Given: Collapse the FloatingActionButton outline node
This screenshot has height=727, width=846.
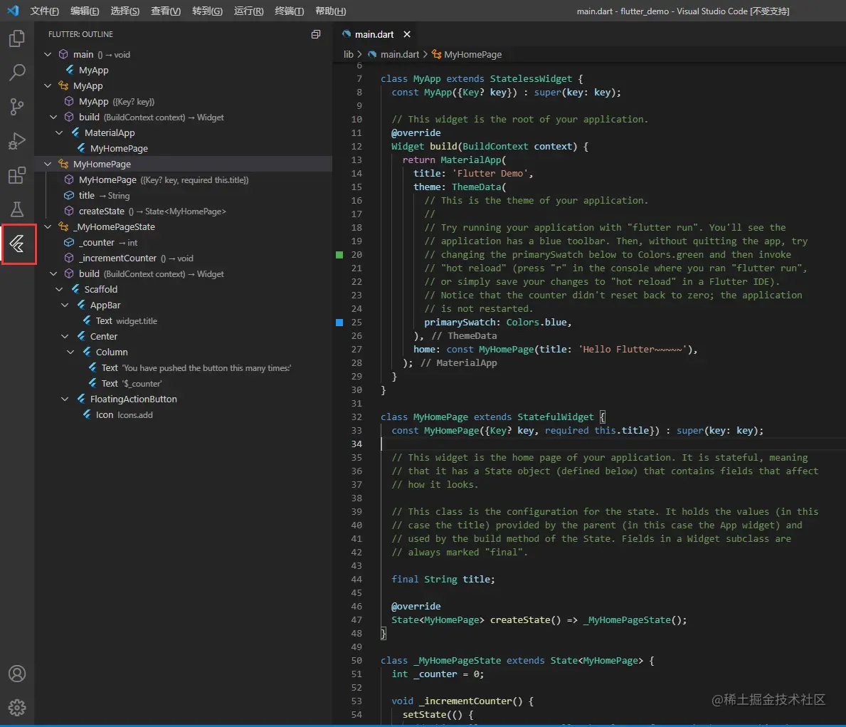Looking at the screenshot, I should [x=65, y=399].
